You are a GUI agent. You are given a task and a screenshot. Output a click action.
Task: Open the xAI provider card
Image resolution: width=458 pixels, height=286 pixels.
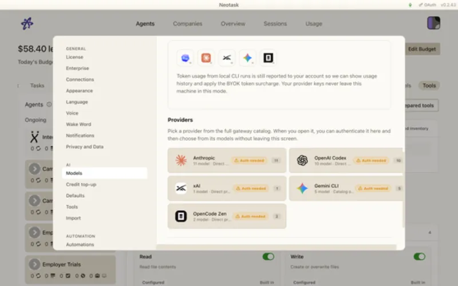tap(227, 188)
